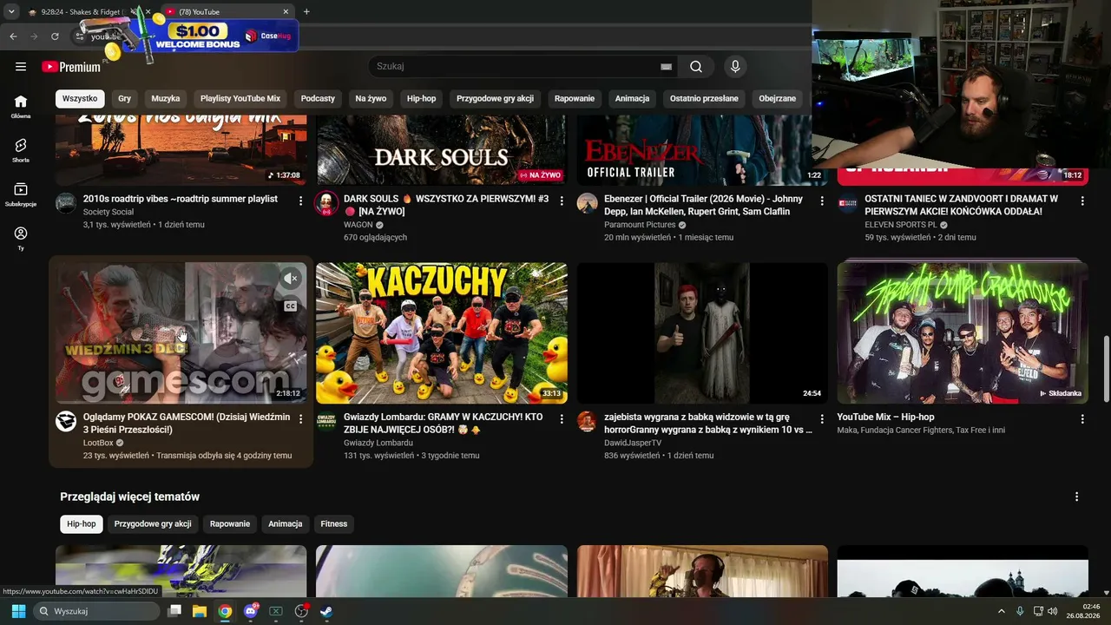Image resolution: width=1111 pixels, height=625 pixels.
Task: Open the DawidJasperTV channel avatar
Action: point(588,422)
